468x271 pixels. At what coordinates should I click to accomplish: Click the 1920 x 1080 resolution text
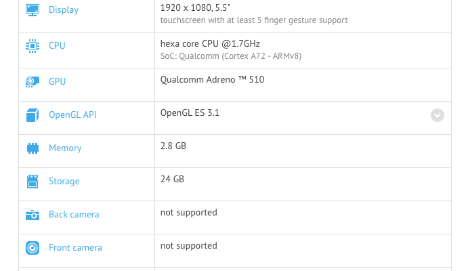click(x=195, y=7)
